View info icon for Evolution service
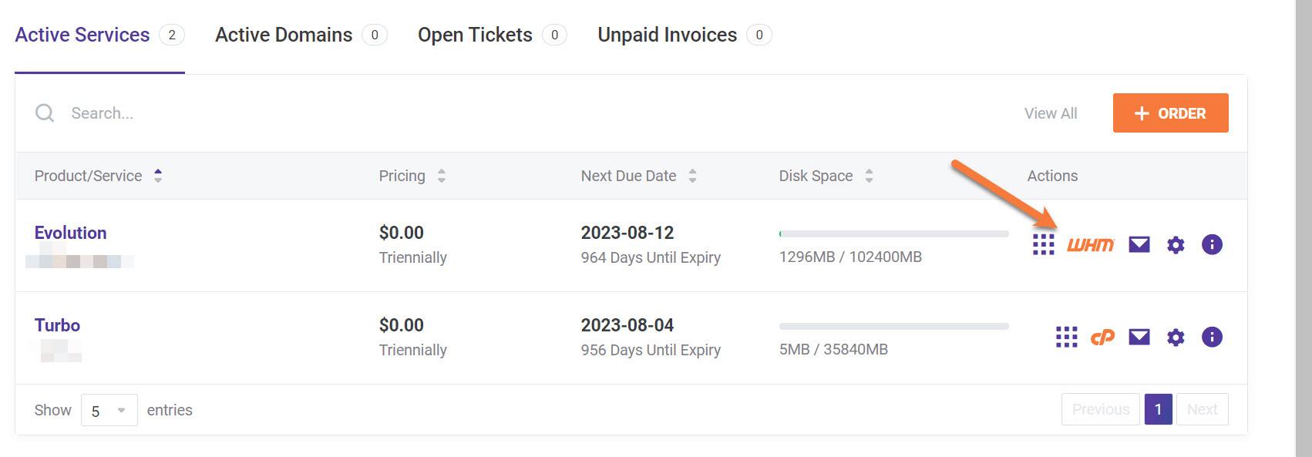Viewport: 1312px width, 457px height. [x=1211, y=245]
